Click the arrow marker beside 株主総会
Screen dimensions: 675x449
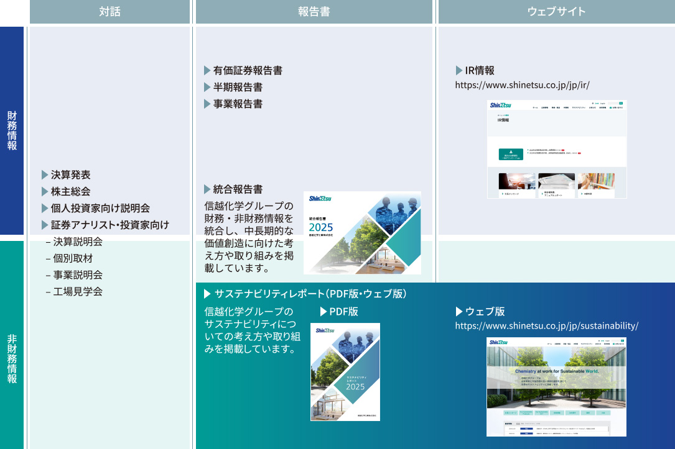click(45, 192)
